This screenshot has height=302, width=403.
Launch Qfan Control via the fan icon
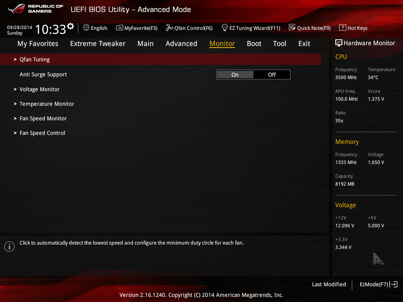pos(169,28)
